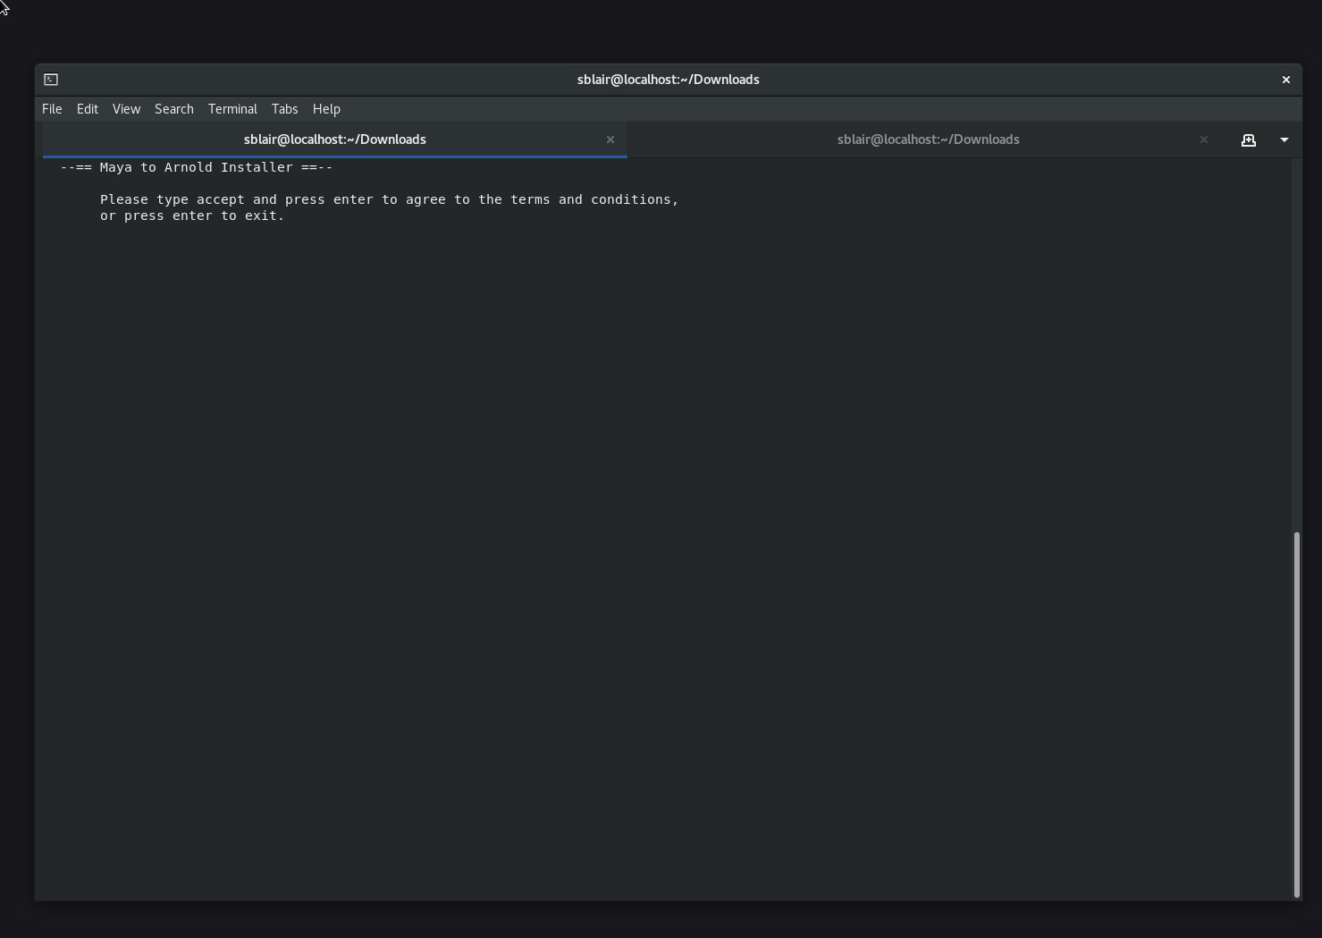
Task: Click the installer prompt text line
Action: pyautogui.click(x=389, y=199)
